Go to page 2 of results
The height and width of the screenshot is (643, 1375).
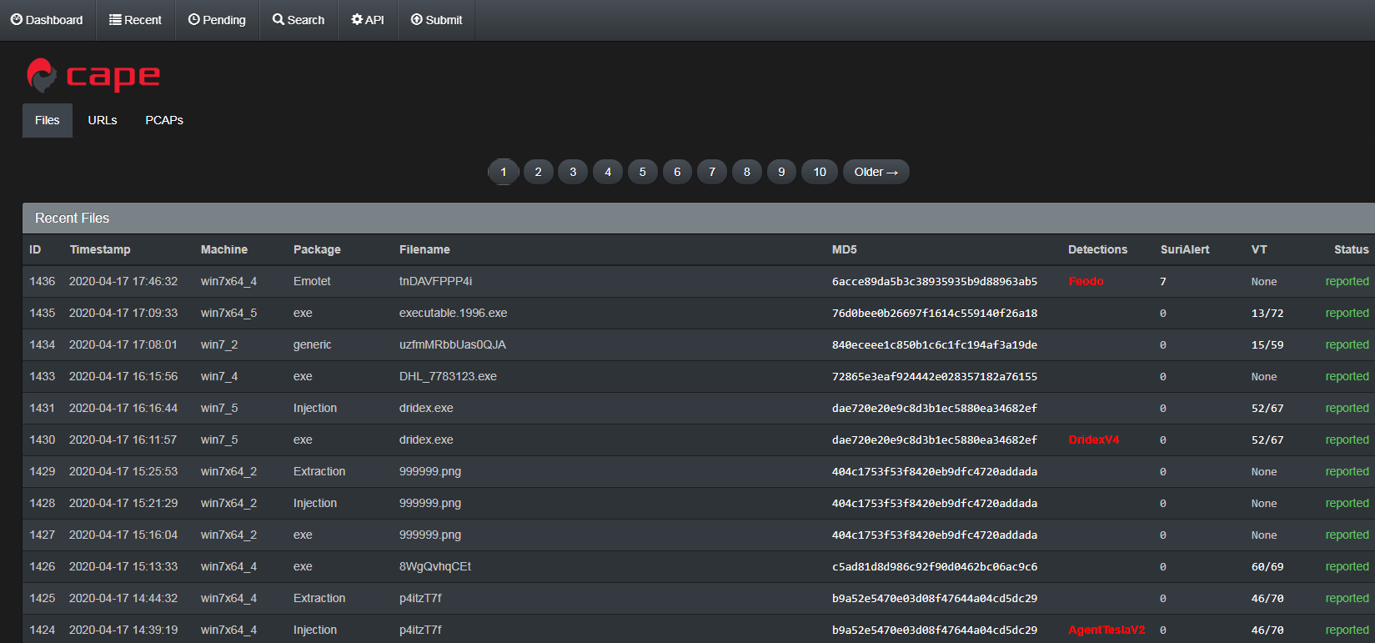(538, 172)
